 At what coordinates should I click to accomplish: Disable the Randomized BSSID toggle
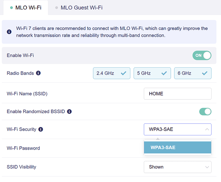pos(205,111)
